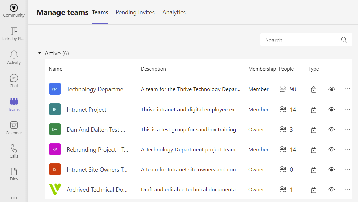Switch to the Analytics tab
The image size is (358, 202).
[x=174, y=12]
